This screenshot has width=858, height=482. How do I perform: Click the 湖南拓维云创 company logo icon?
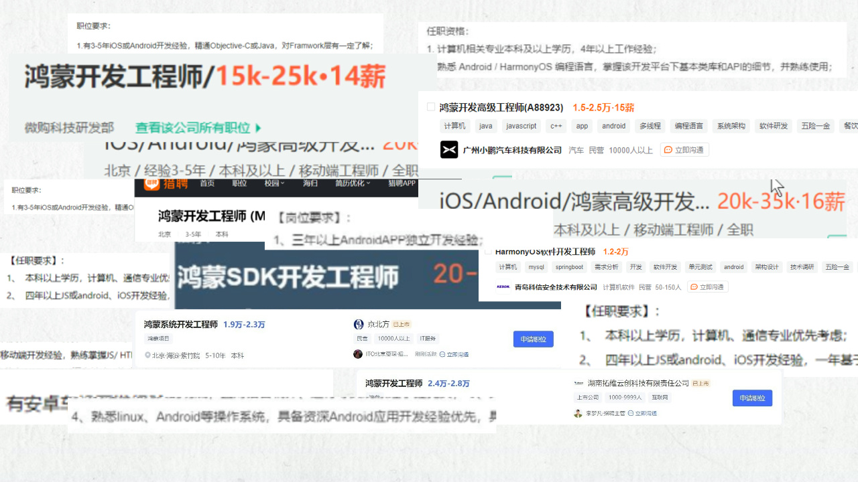pyautogui.click(x=578, y=383)
